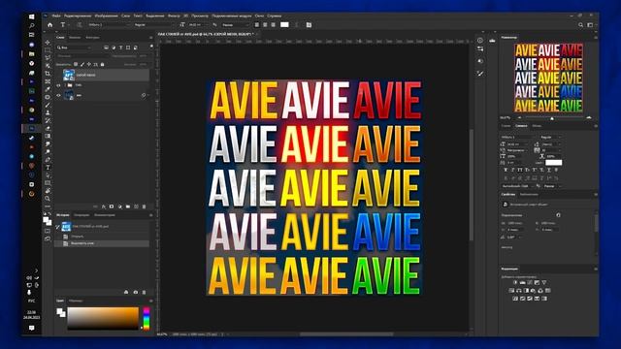Image resolution: width=621 pixels, height=349 pixels.
Task: Select the Horizontal Type tool in toolbox
Action: [48, 168]
